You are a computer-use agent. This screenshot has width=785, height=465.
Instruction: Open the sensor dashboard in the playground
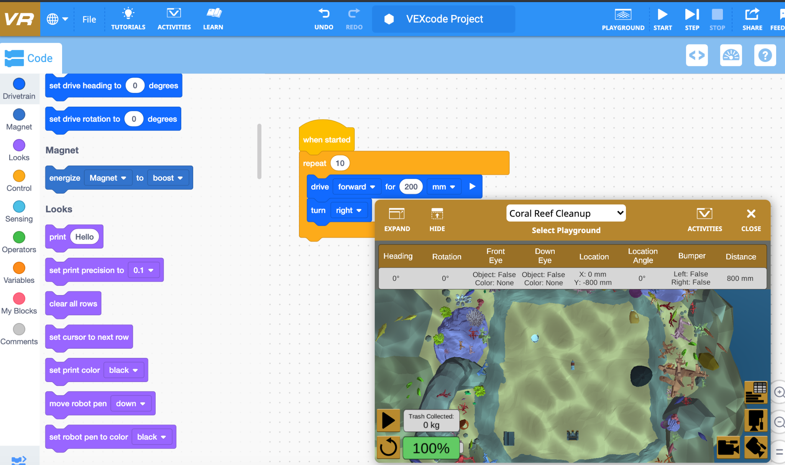[756, 392]
